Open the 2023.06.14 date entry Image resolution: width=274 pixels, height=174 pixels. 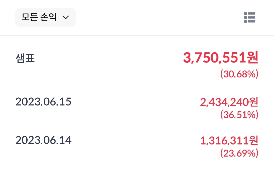[43, 140]
